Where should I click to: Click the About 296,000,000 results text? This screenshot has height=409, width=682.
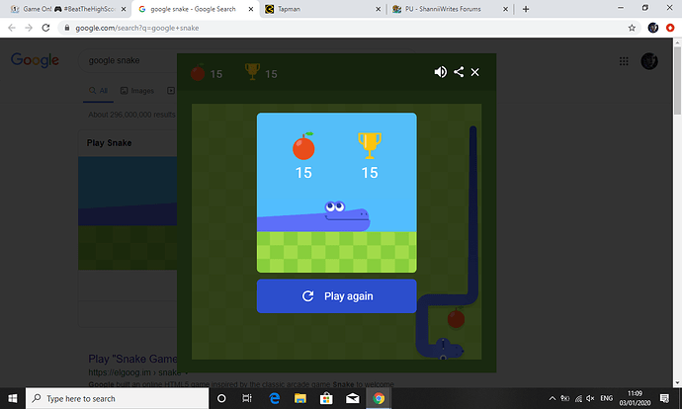(x=131, y=115)
